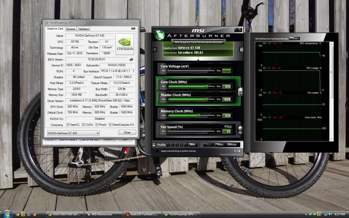
Task: Open the Kombustor 'K' side button in Afterburner
Action: 155,49
